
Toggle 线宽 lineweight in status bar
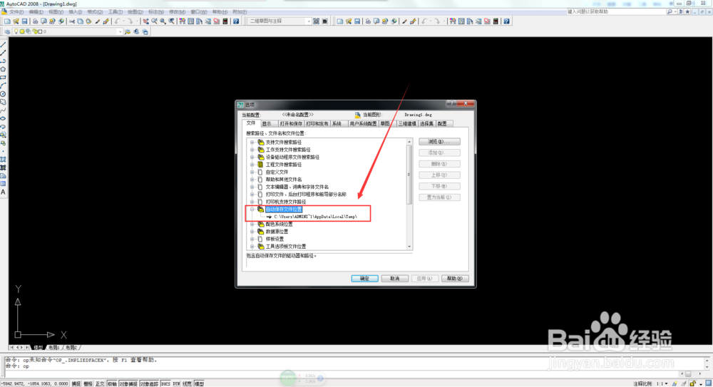click(x=187, y=384)
